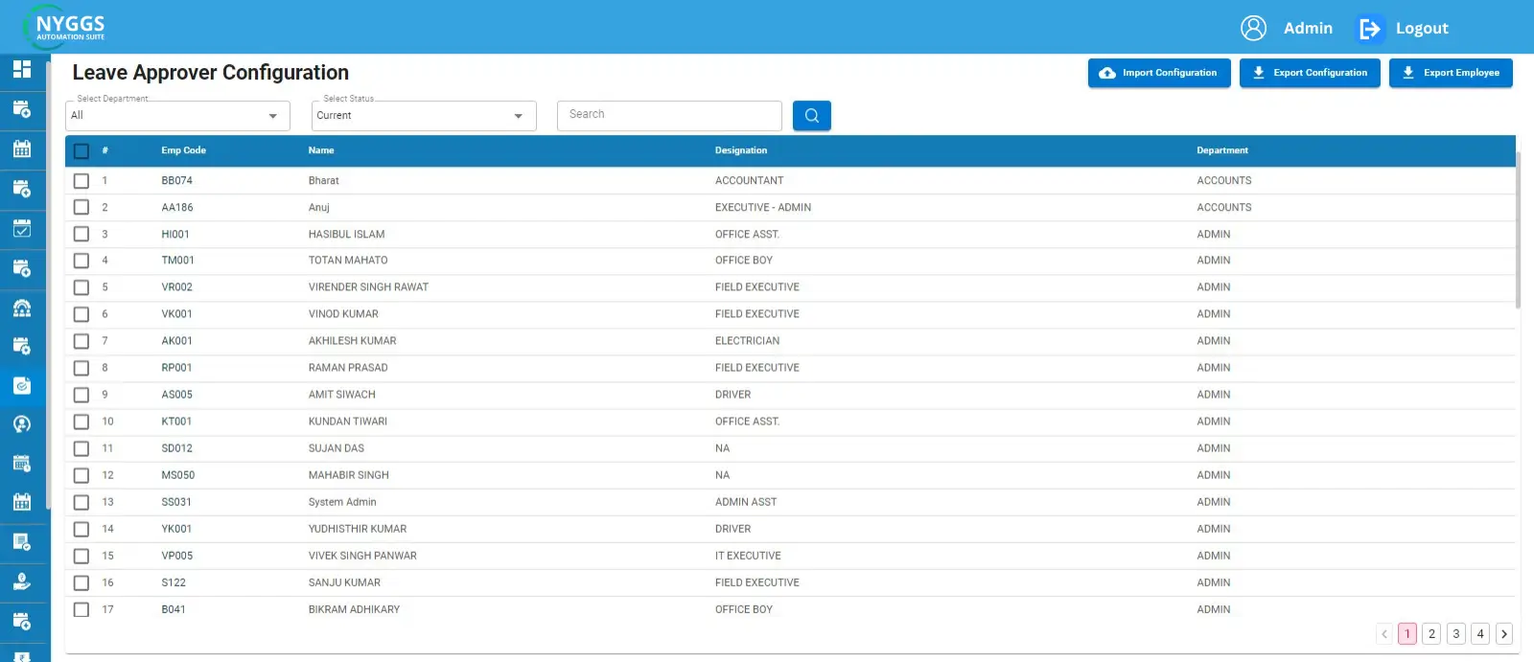The height and width of the screenshot is (662, 1534).
Task: Click the name SUJAN DAS
Action: pyautogui.click(x=337, y=448)
